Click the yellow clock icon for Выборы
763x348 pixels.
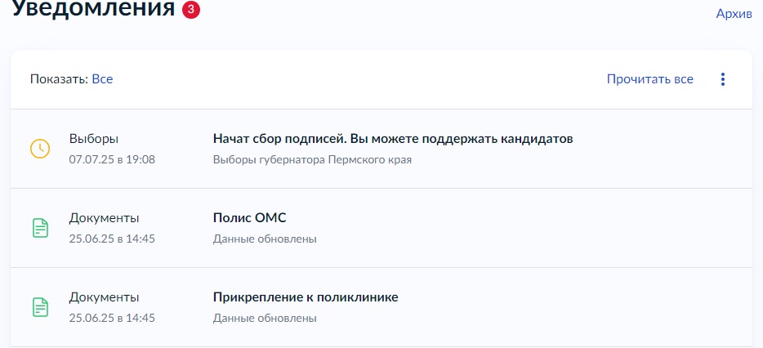coord(40,149)
